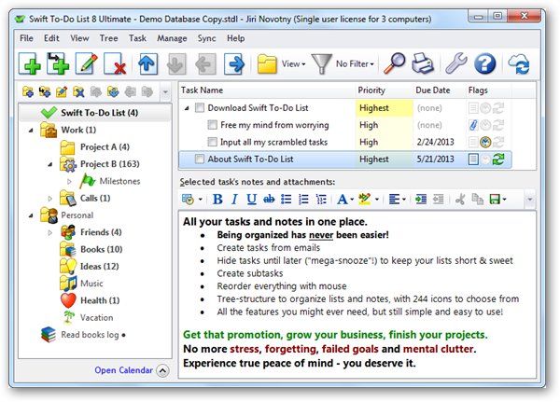This screenshot has height=402, width=560.
Task: Collapse the Personal tree node
Action: 31,215
